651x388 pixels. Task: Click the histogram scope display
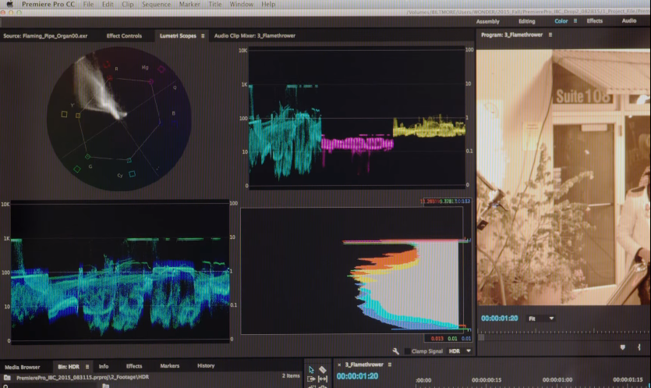click(352, 270)
